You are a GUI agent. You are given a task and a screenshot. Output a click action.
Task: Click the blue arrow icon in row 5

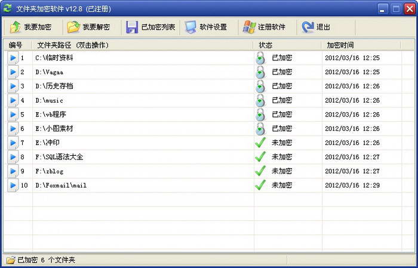(x=13, y=114)
